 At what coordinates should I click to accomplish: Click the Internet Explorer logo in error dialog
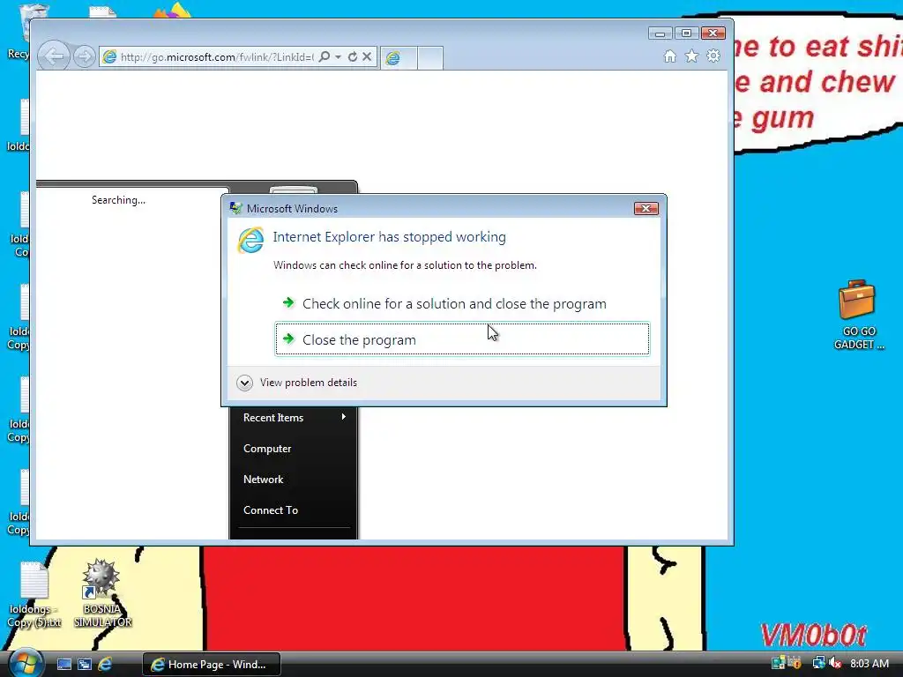[x=251, y=241]
